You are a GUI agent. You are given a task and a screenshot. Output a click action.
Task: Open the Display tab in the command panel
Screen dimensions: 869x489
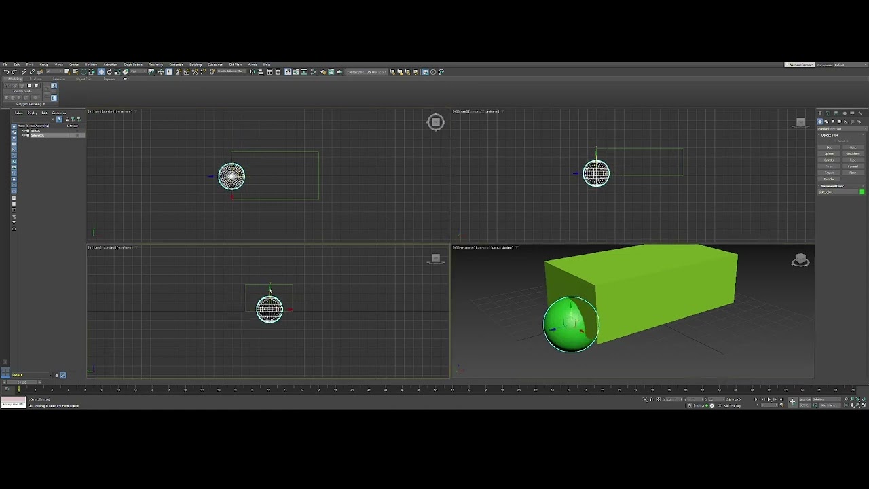click(x=852, y=113)
